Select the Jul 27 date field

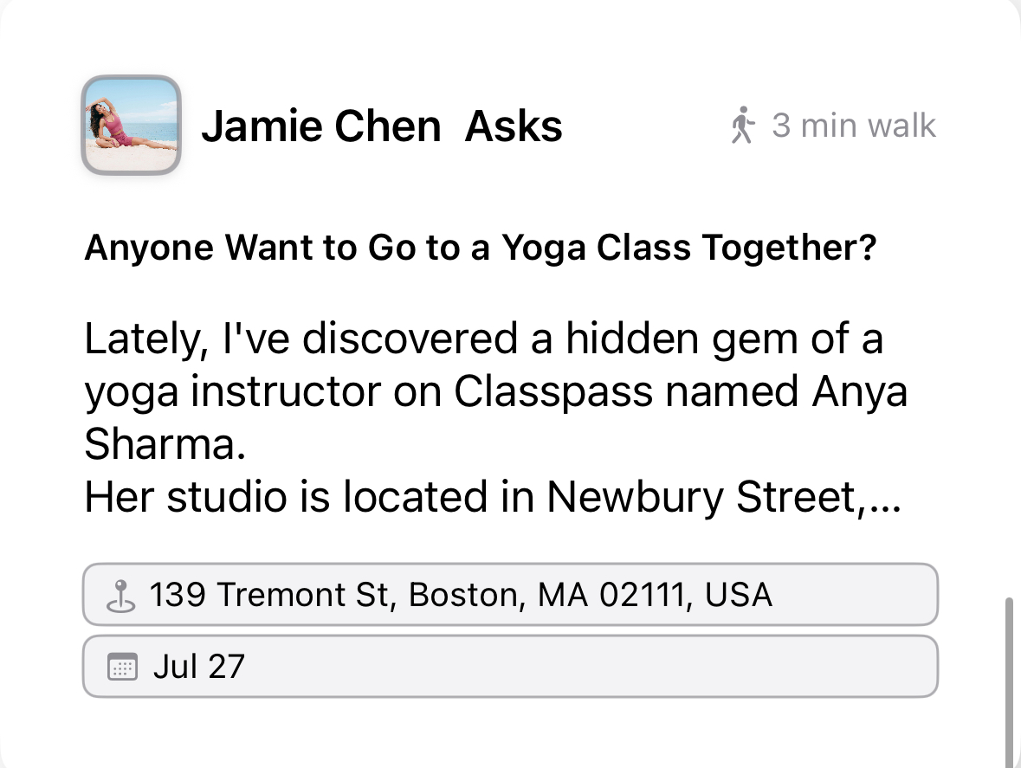(510, 667)
